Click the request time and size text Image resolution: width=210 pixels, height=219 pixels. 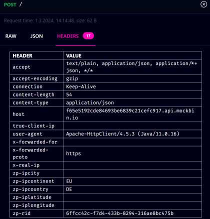click(x=50, y=20)
